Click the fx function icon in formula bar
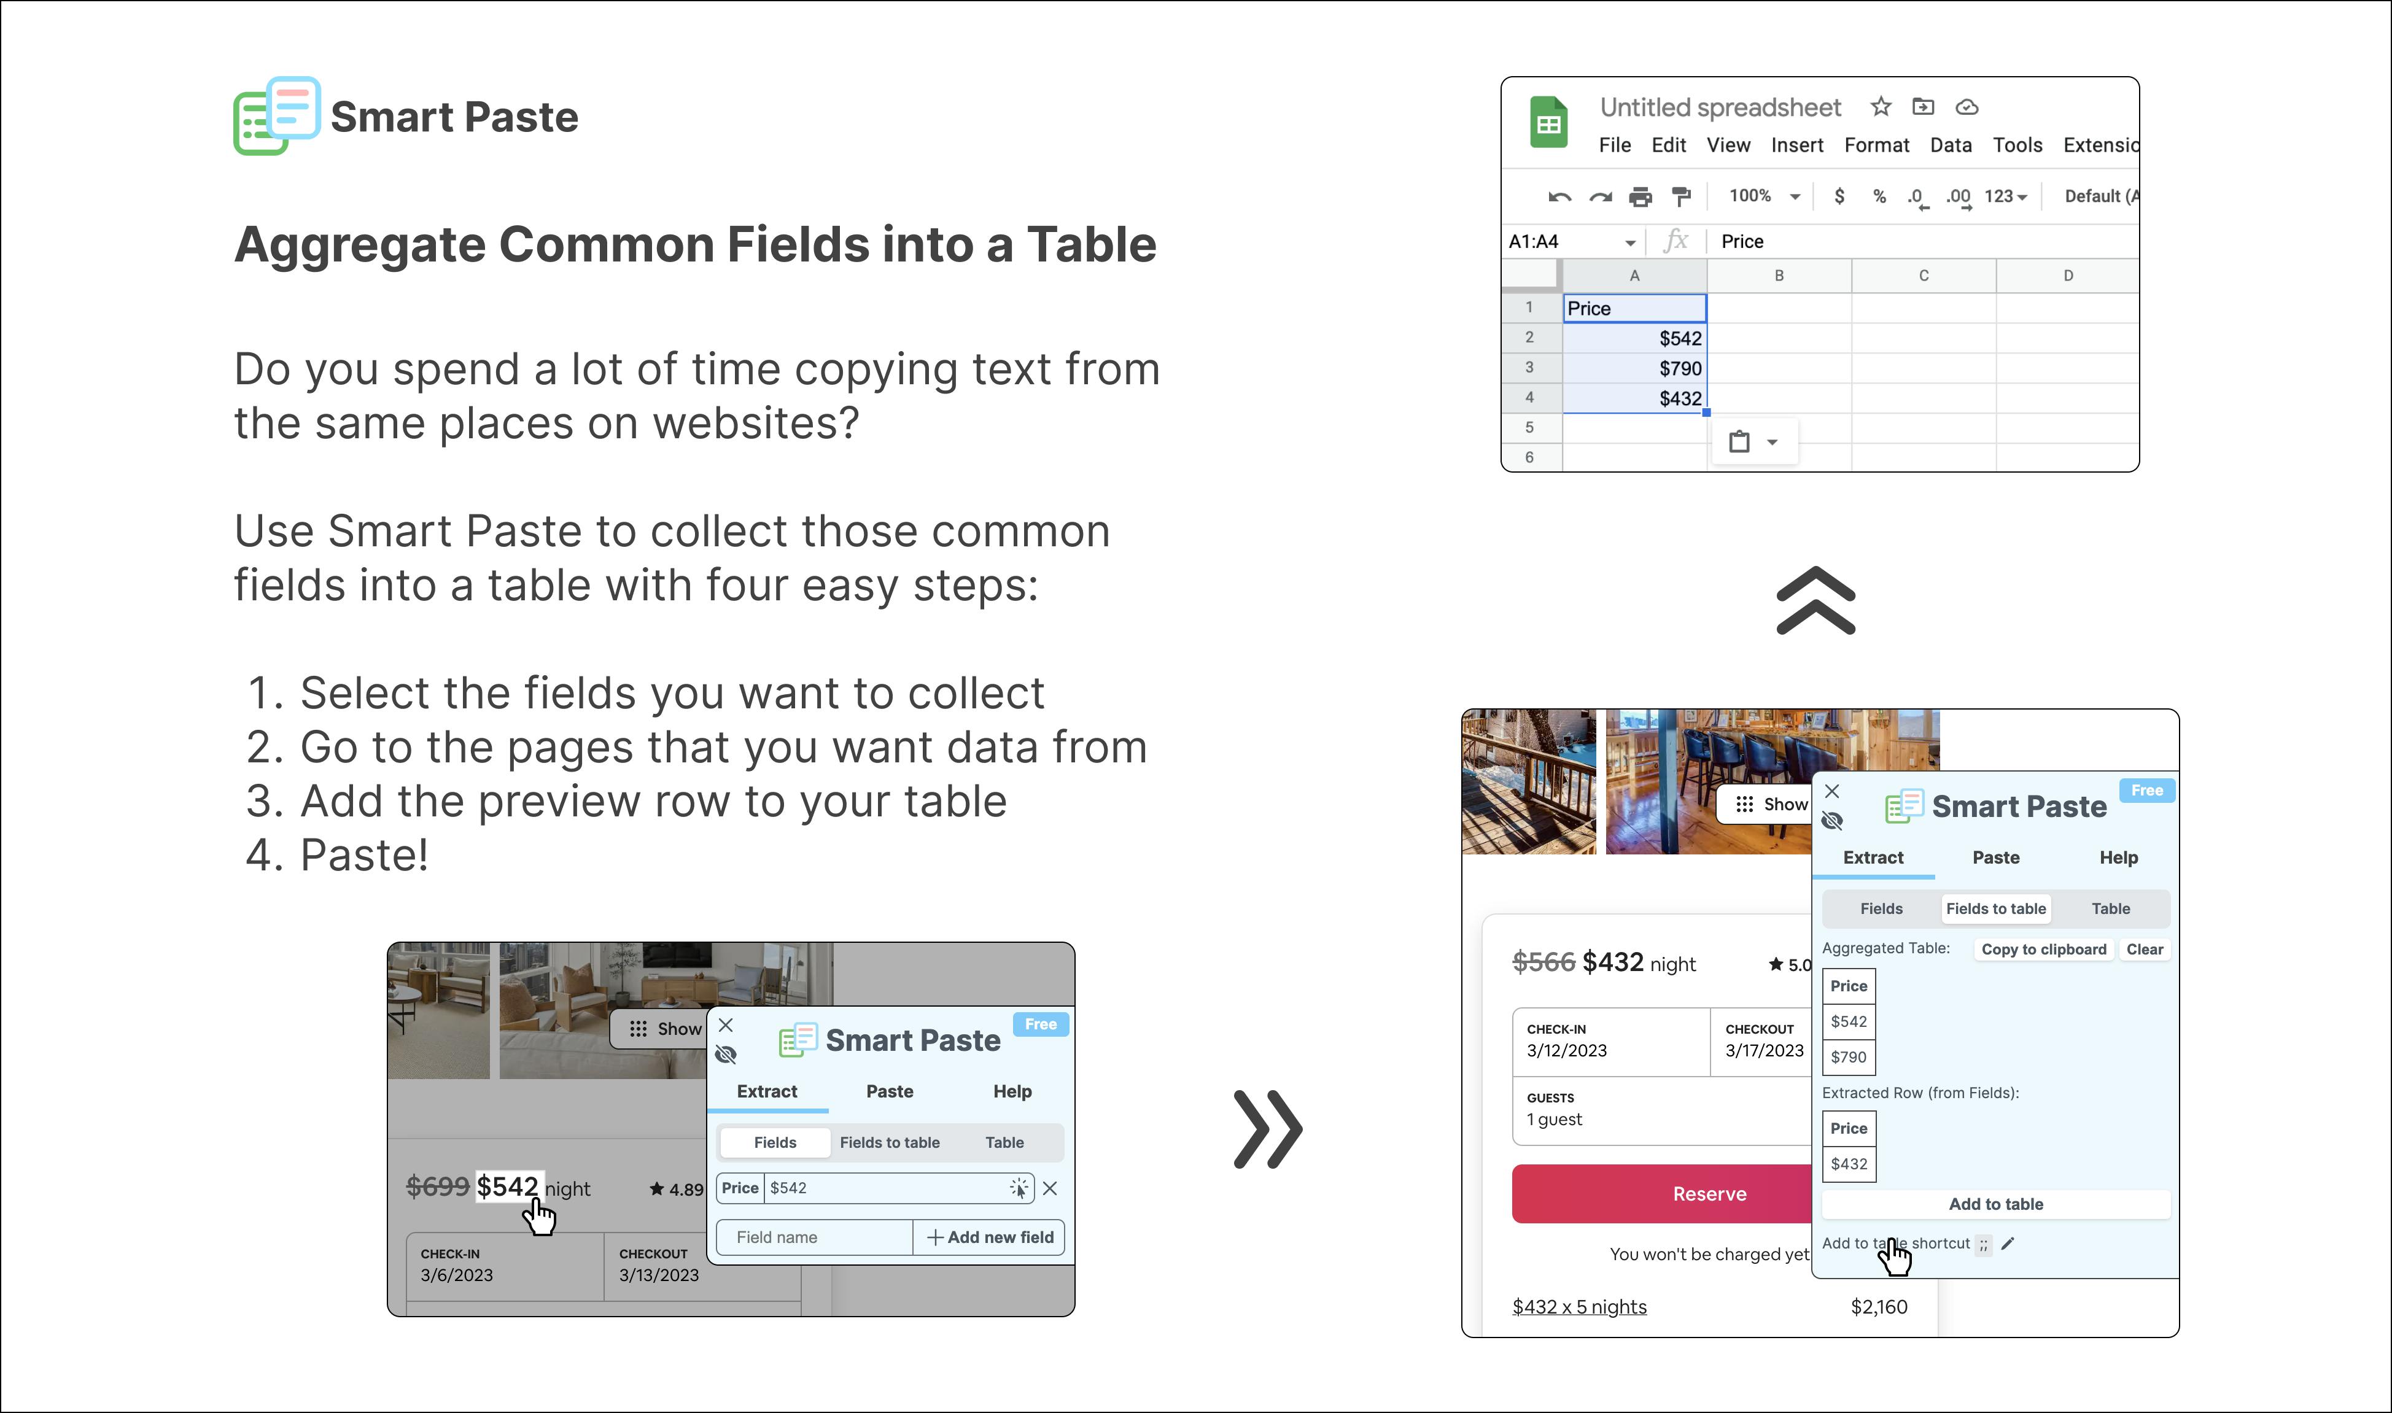Viewport: 2392px width, 1413px height. [1676, 241]
